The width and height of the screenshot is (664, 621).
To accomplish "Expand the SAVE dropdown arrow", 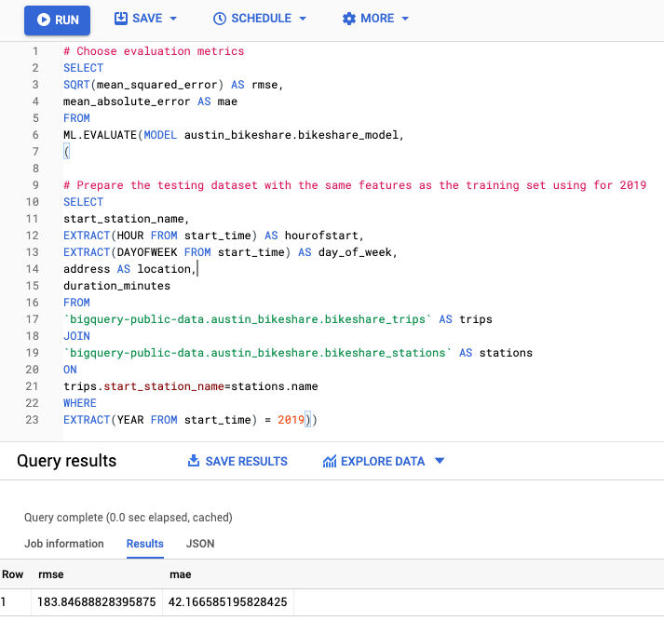I will 173,20.
